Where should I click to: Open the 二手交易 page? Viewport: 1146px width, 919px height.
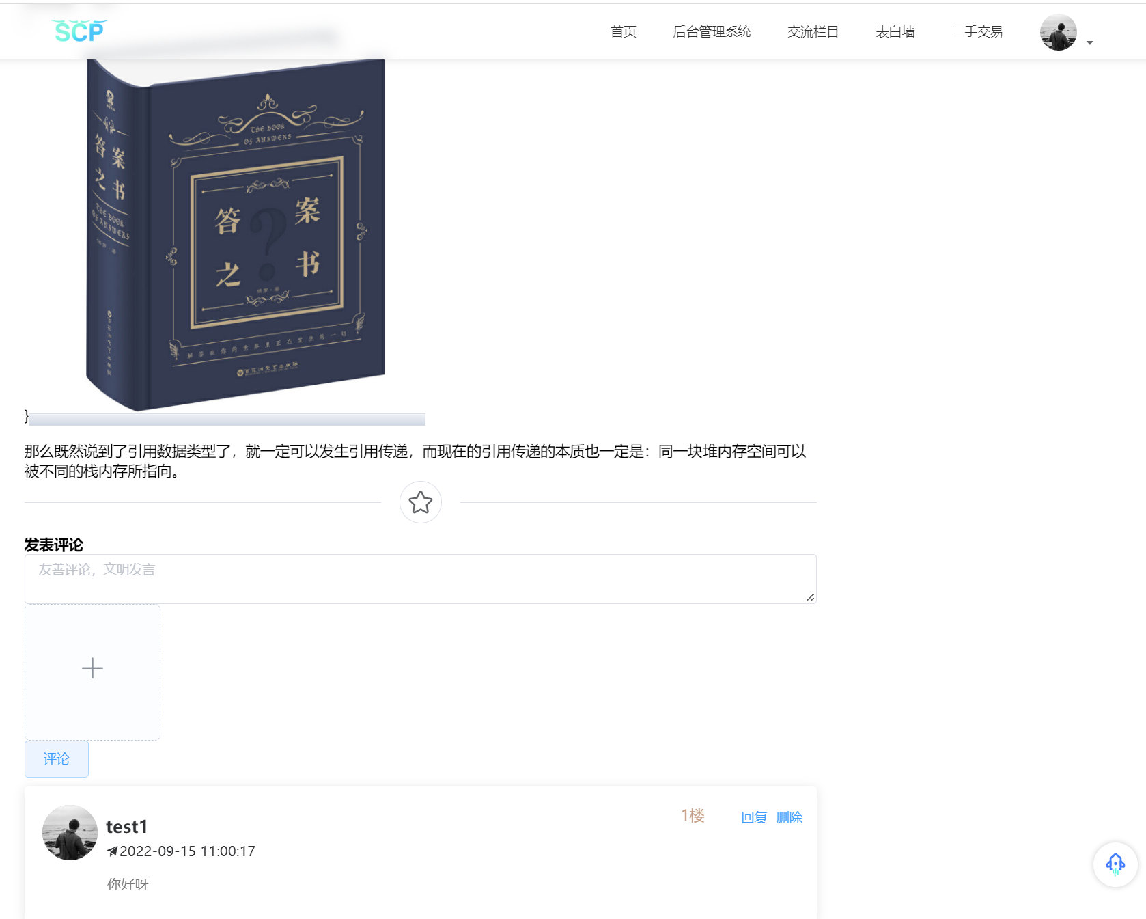(977, 31)
